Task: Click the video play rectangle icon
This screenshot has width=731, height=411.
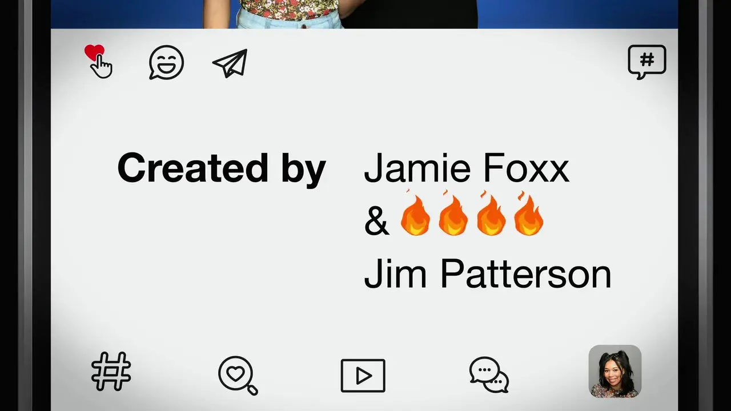Action: pos(363,376)
